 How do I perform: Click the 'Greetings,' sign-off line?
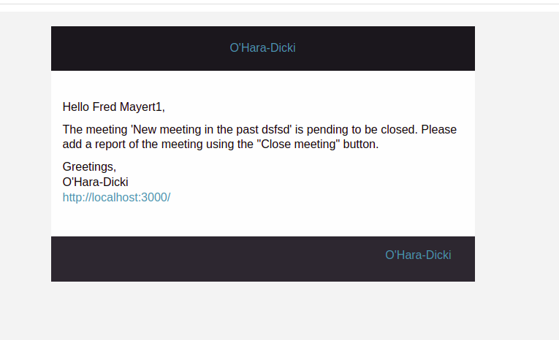click(x=89, y=166)
